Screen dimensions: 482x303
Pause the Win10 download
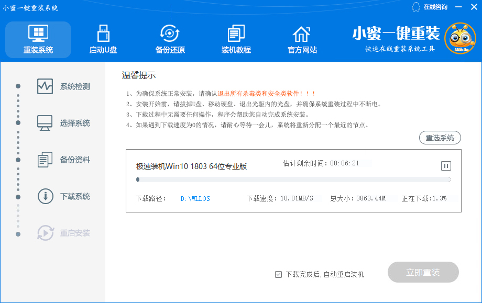[445, 166]
